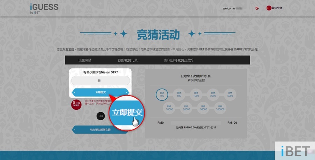Click the RM 5000 milestone circle
The height and width of the screenshot is (160, 315).
(x=230, y=94)
